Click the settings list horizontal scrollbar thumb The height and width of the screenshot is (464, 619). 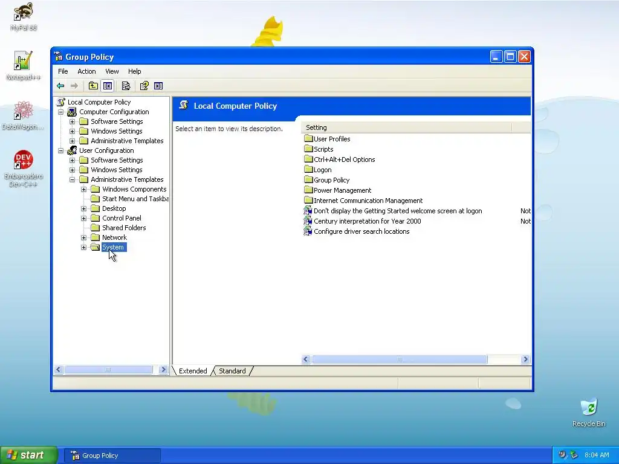400,359
